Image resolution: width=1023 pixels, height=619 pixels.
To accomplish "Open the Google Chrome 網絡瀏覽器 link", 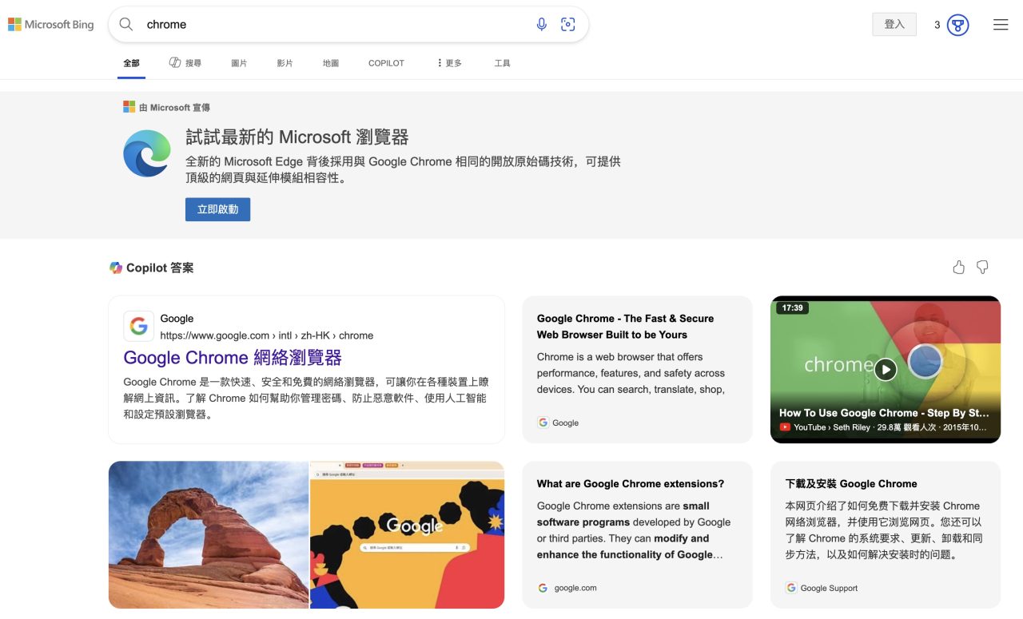I will 233,357.
